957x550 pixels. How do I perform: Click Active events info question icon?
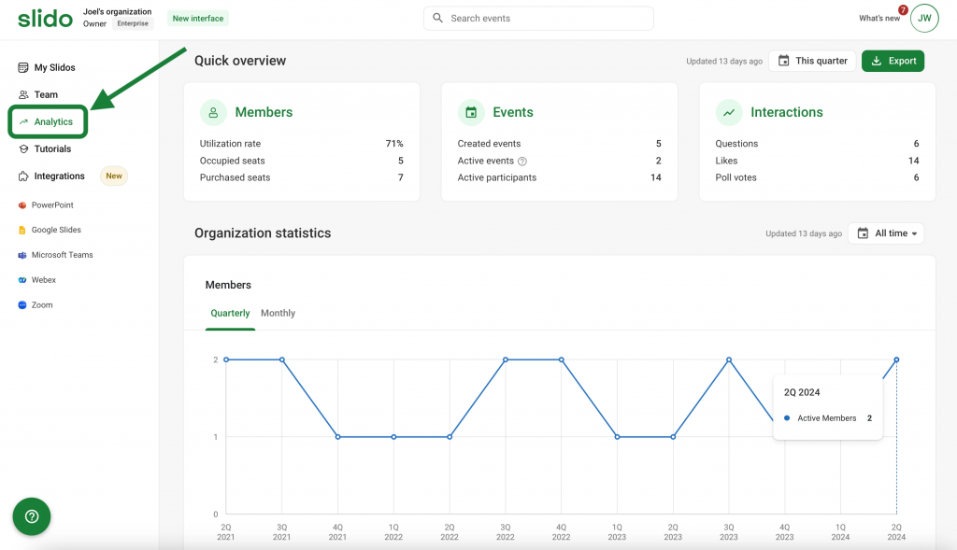point(522,162)
